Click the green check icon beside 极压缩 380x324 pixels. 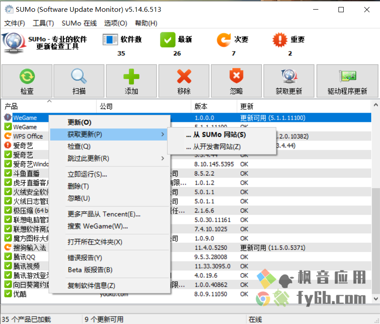[8, 210]
